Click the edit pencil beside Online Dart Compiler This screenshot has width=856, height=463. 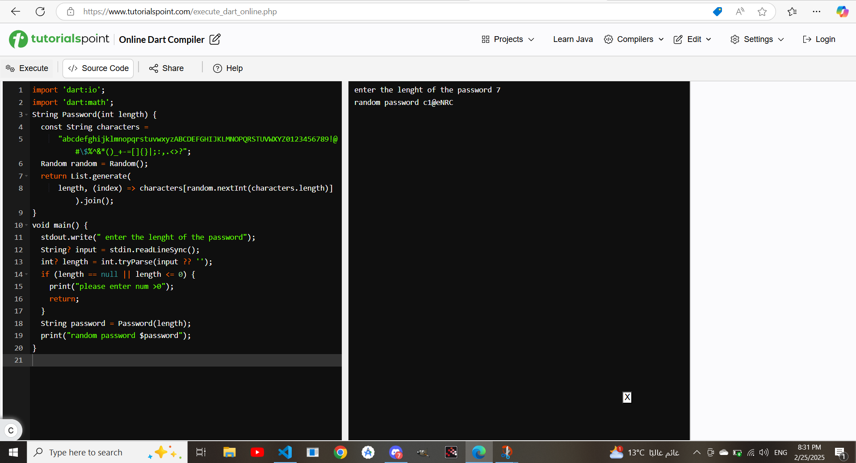click(215, 39)
